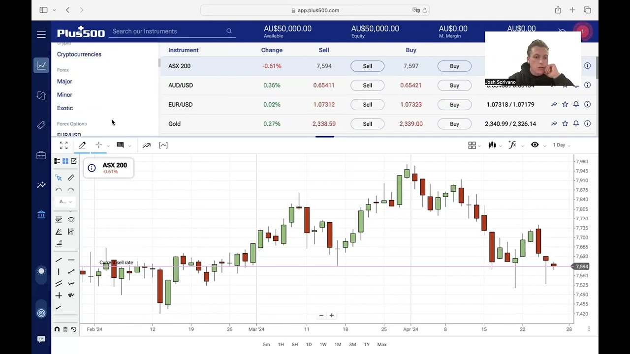630x354 pixels.
Task: Select the 5m time range tab
Action: click(266, 345)
